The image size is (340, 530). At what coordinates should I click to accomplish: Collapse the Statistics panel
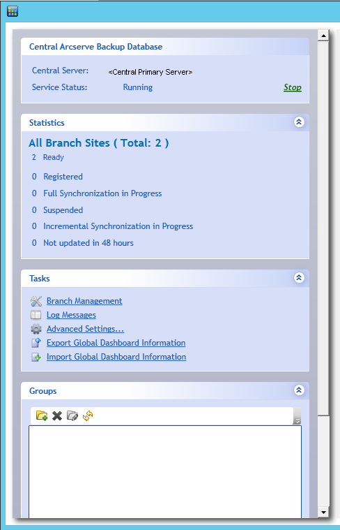click(299, 122)
